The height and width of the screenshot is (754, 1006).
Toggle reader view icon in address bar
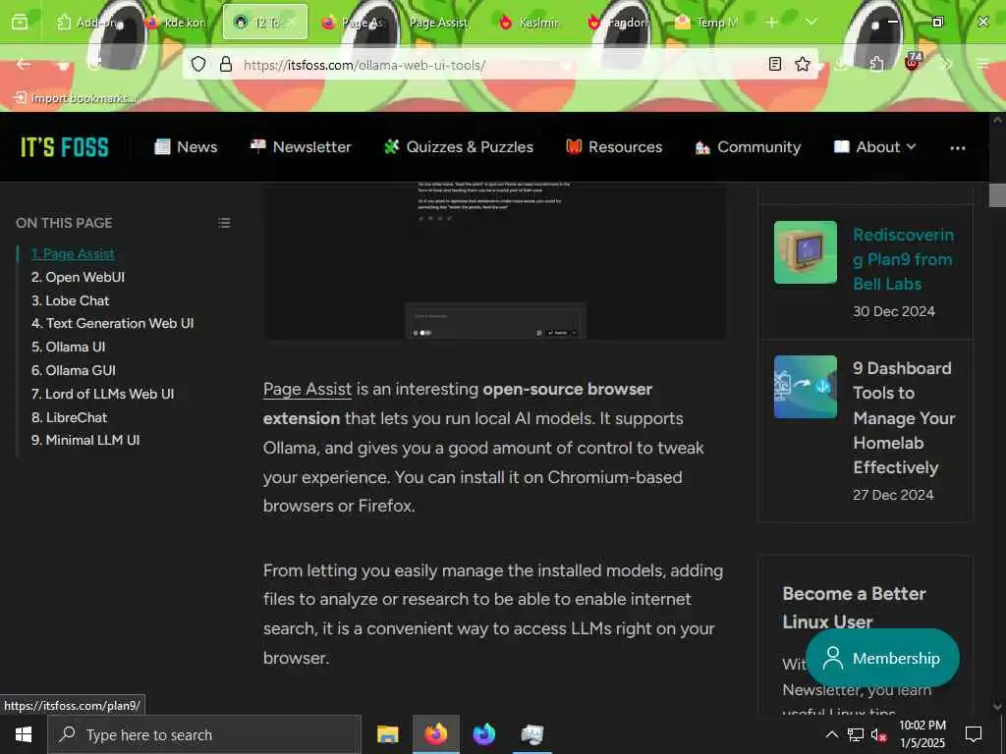775,64
